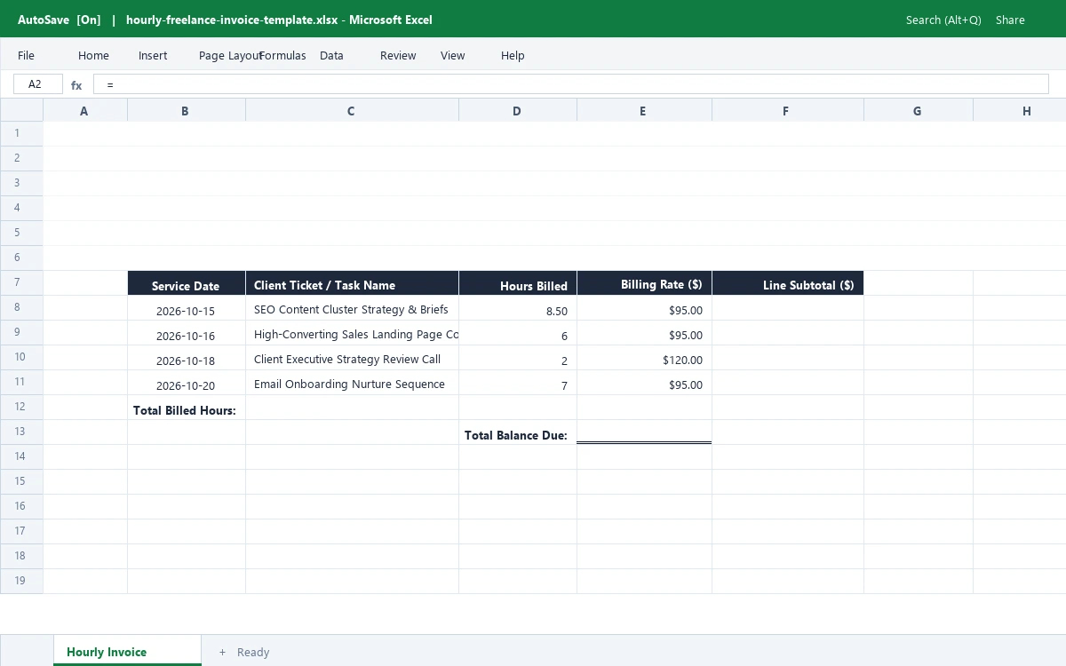Image resolution: width=1066 pixels, height=666 pixels.
Task: Click the Line Subtotal ($) header cell
Action: pos(788,283)
